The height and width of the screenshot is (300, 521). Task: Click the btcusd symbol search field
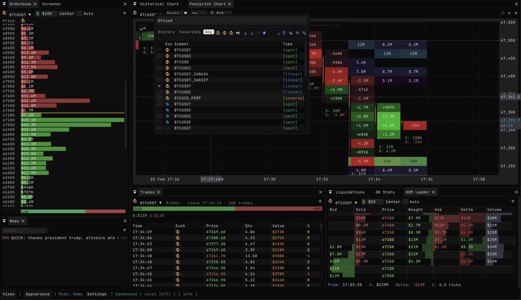click(232, 20)
